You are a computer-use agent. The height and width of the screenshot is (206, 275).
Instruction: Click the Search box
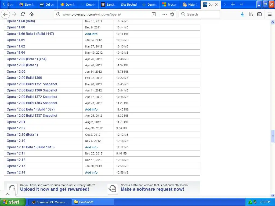tap(200, 14)
